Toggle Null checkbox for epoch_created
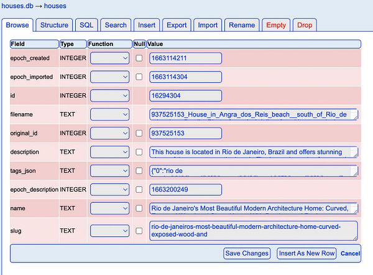Image resolution: width=373 pixels, height=275 pixels. coord(139,58)
